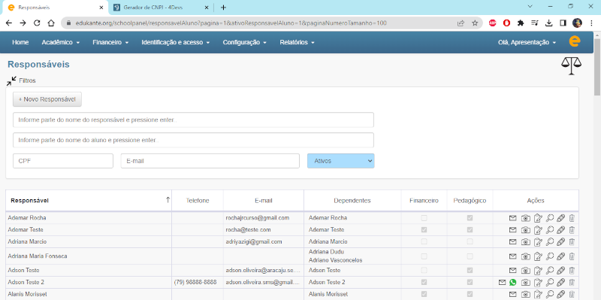Toggle Pedagógico checkbox for Ademar Rocha

tap(470, 218)
